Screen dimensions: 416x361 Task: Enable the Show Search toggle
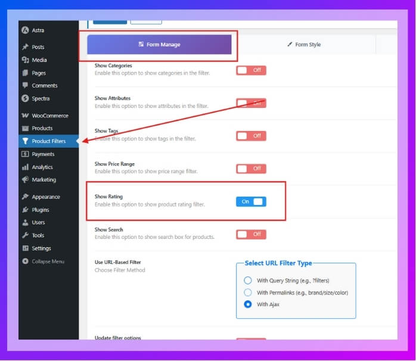(x=251, y=234)
